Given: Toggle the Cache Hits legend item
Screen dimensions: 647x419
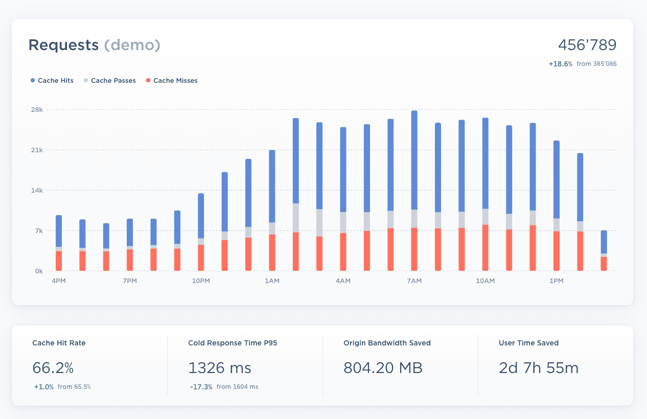Looking at the screenshot, I should tap(55, 81).
